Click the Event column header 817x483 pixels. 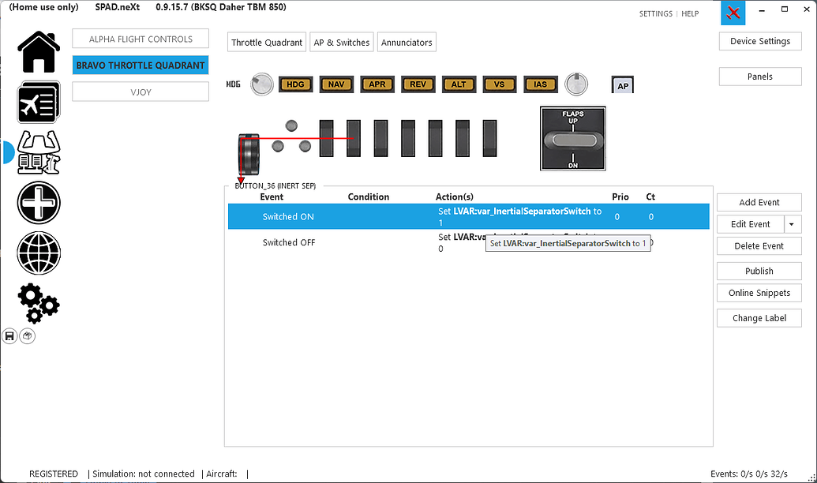[x=272, y=197]
